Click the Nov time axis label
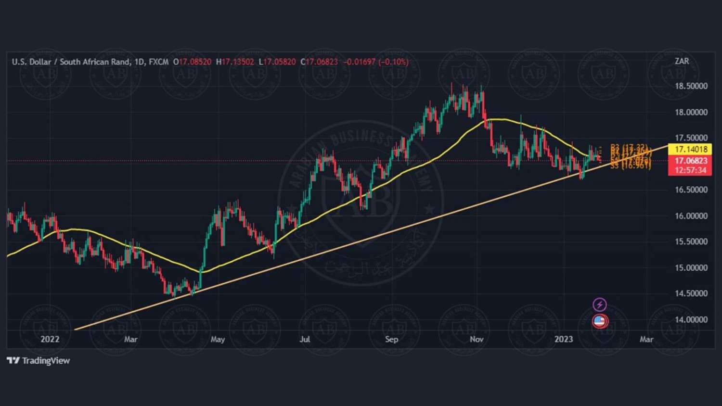The image size is (722, 406). pyautogui.click(x=477, y=339)
